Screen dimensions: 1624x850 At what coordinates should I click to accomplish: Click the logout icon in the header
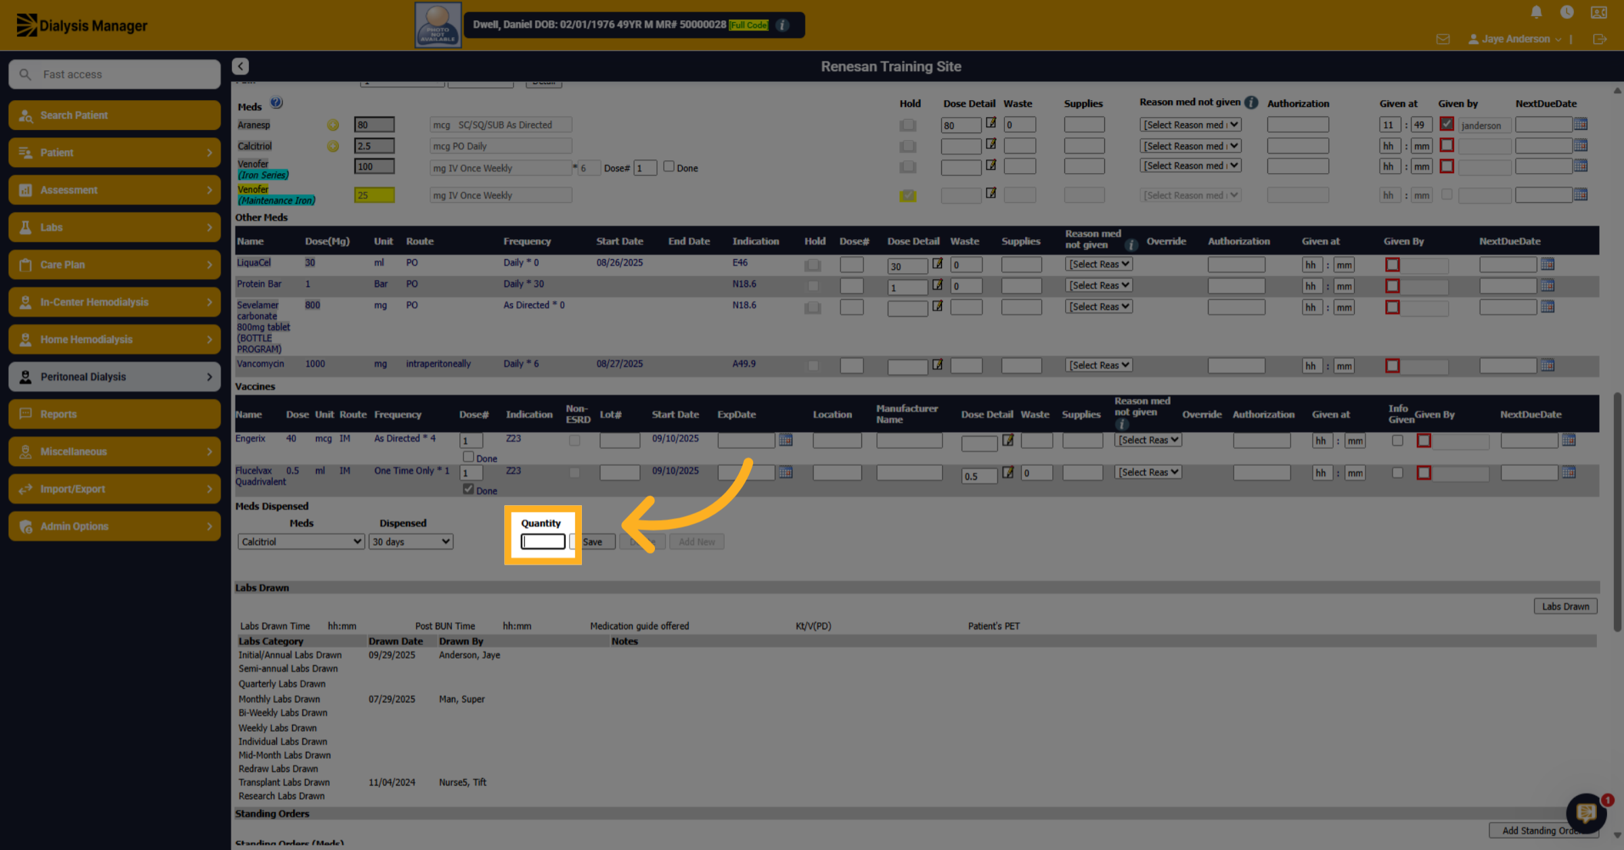pyautogui.click(x=1600, y=39)
